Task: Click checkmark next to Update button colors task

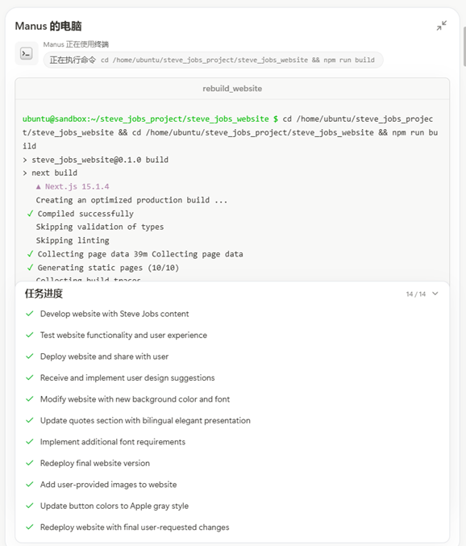Action: [x=30, y=506]
